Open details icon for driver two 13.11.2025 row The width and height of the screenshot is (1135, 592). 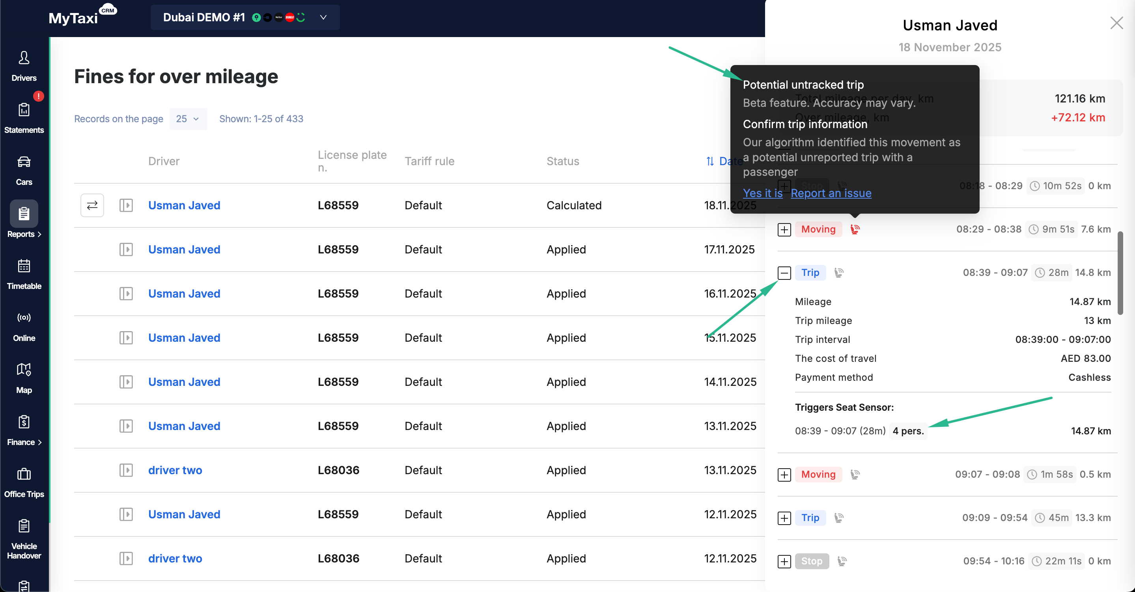click(126, 470)
